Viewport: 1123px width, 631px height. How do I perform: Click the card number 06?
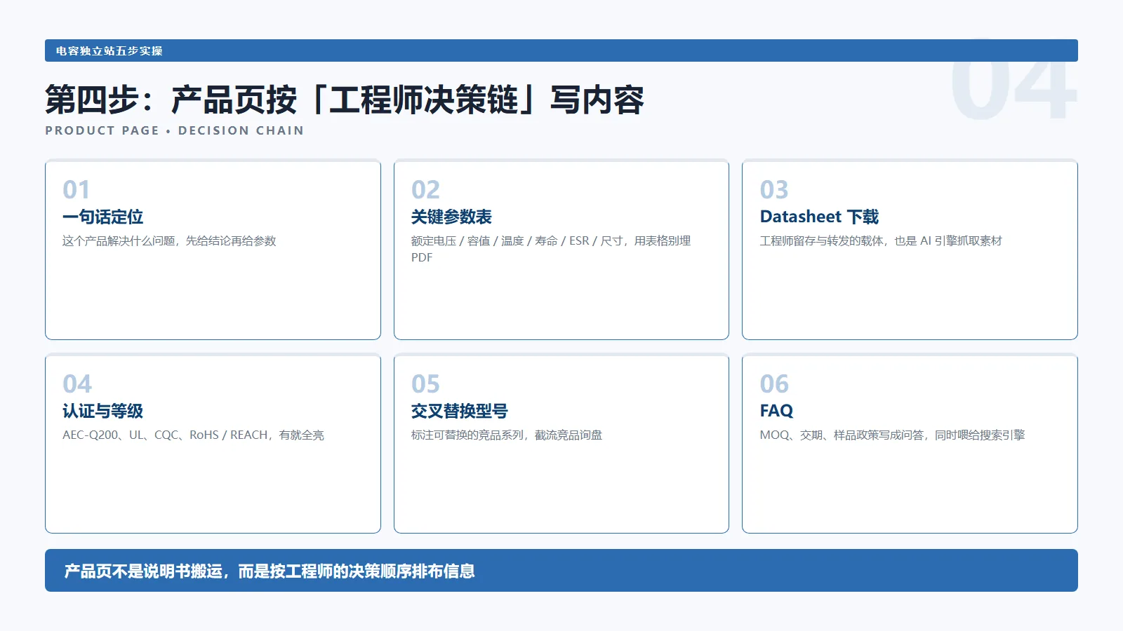click(774, 384)
